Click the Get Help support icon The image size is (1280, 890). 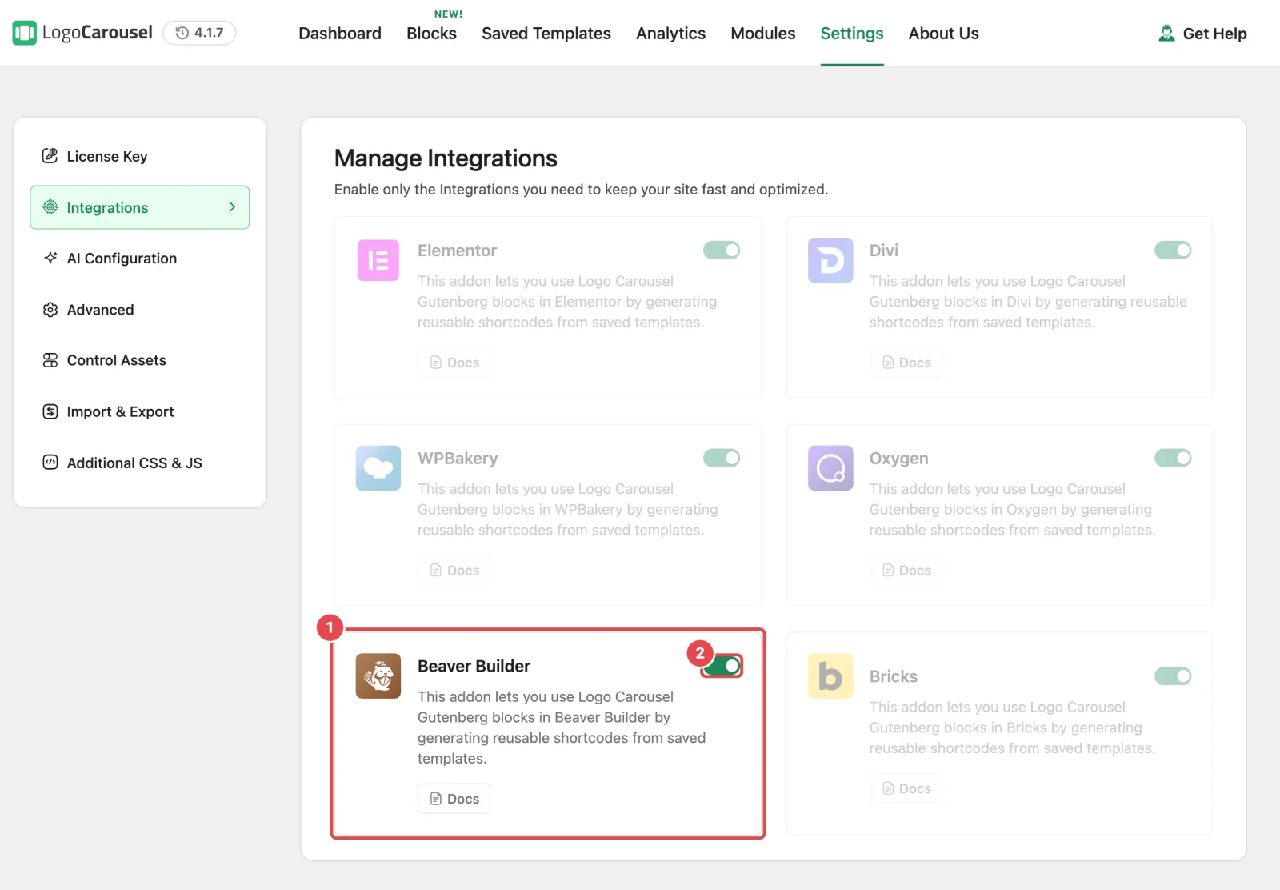(x=1166, y=33)
